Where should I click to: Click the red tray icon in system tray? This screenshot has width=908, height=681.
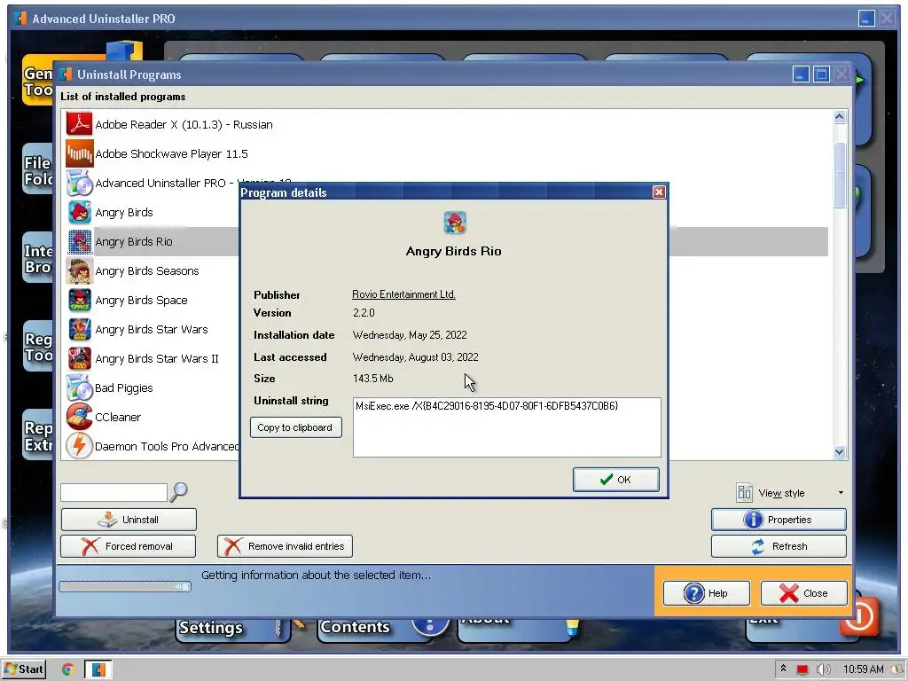pyautogui.click(x=802, y=669)
